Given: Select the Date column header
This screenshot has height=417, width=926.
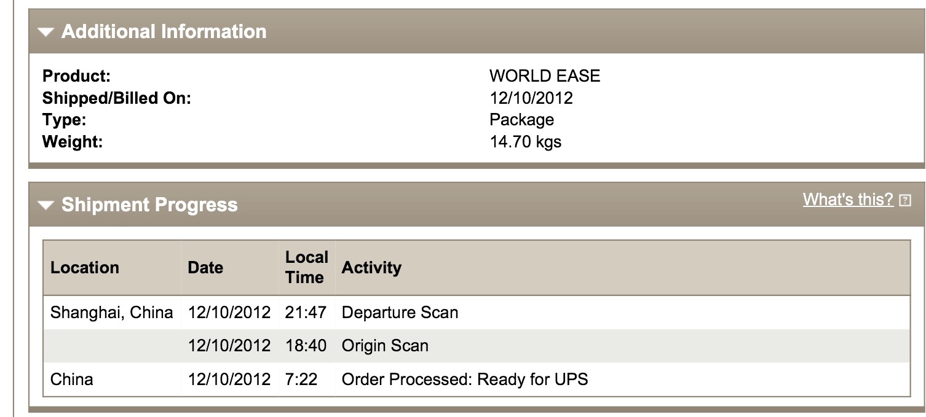Looking at the screenshot, I should click(205, 268).
